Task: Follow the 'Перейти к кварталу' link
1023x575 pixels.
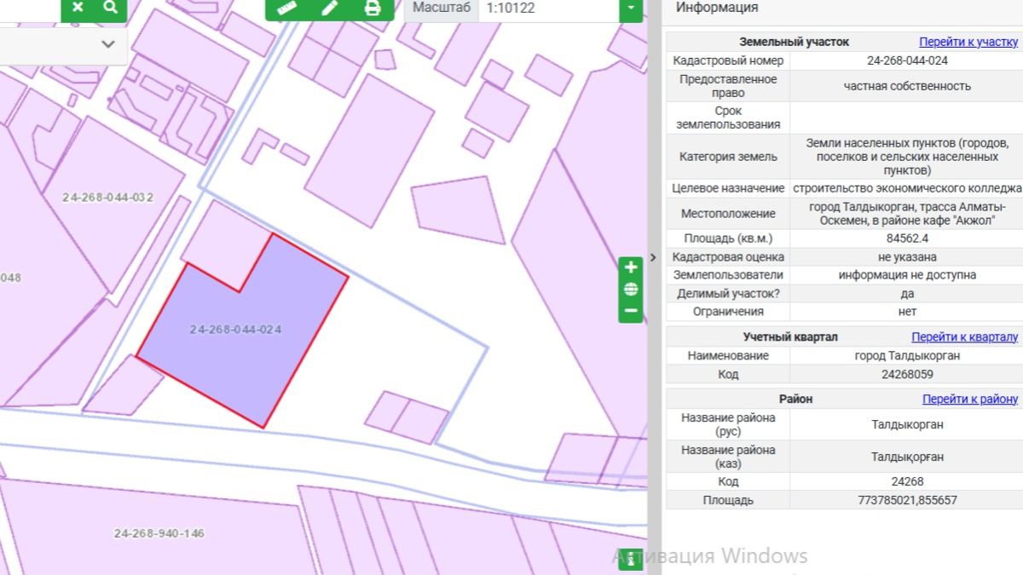Action: 964,337
